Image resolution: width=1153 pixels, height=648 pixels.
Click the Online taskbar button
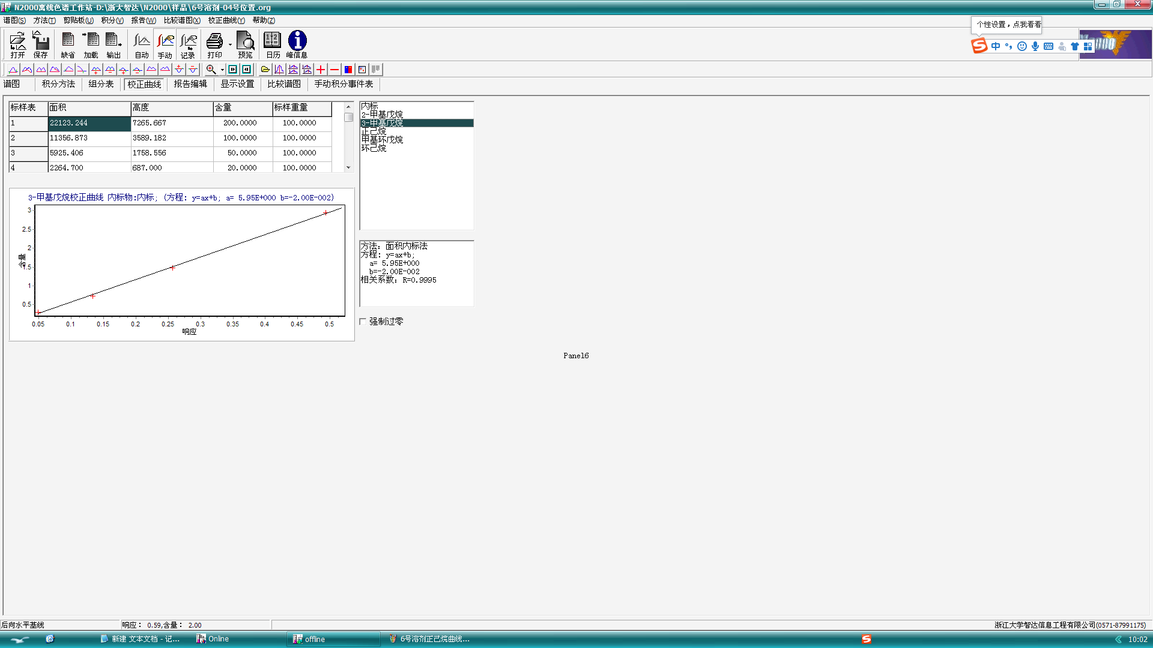[x=213, y=639]
